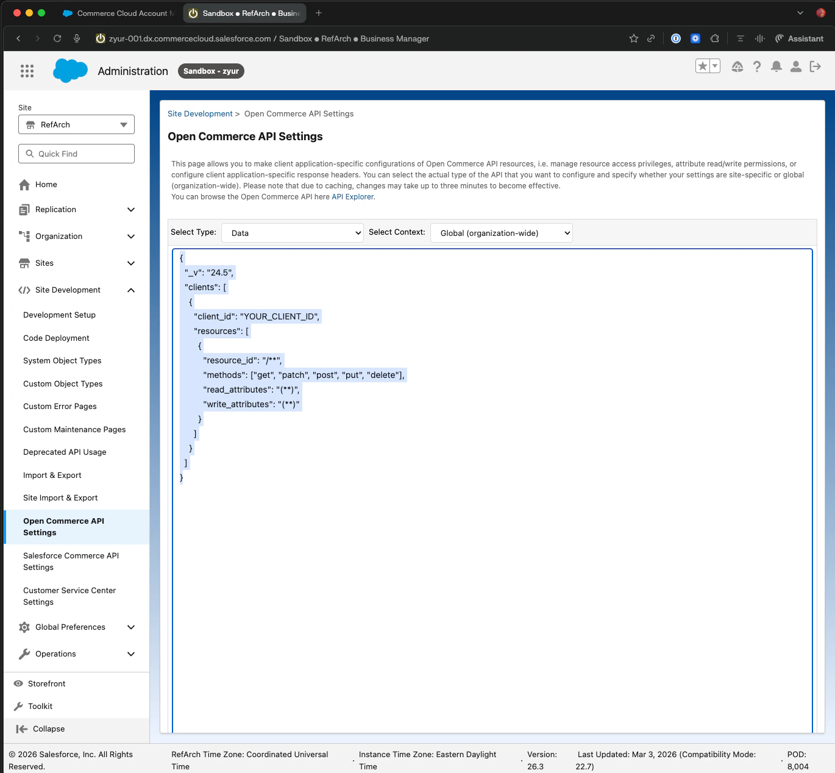
Task: Open the tab list chevron
Action: [800, 13]
